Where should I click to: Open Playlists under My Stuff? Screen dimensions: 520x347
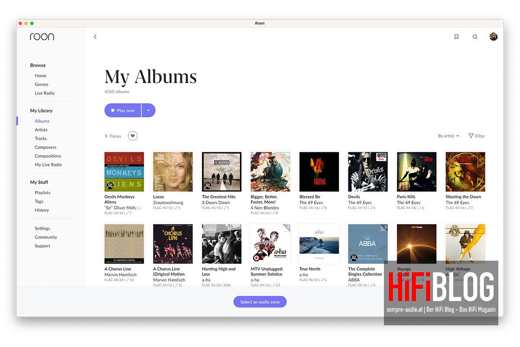tap(42, 192)
